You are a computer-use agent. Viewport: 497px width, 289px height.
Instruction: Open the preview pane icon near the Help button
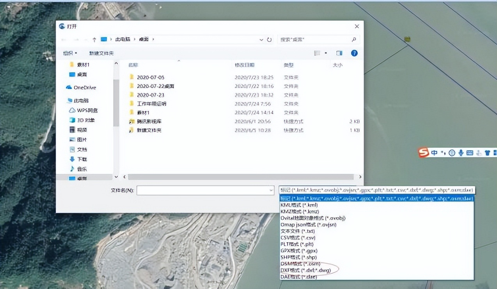(339, 53)
